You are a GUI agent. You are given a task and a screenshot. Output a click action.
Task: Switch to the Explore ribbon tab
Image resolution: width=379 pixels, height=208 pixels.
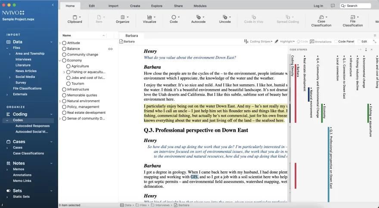157,6
